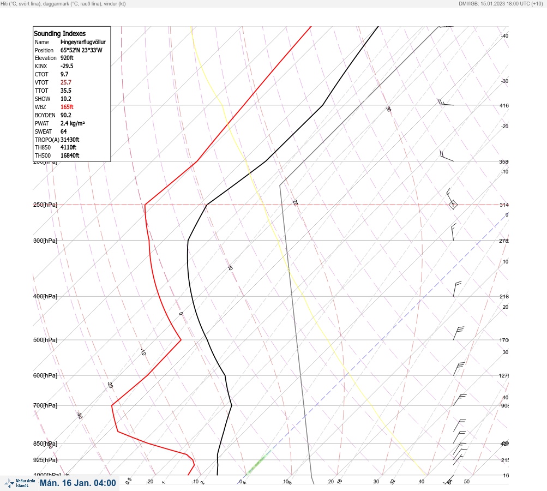Click the '300[hPa]' pressure label
The image size is (547, 491).
pyautogui.click(x=45, y=241)
